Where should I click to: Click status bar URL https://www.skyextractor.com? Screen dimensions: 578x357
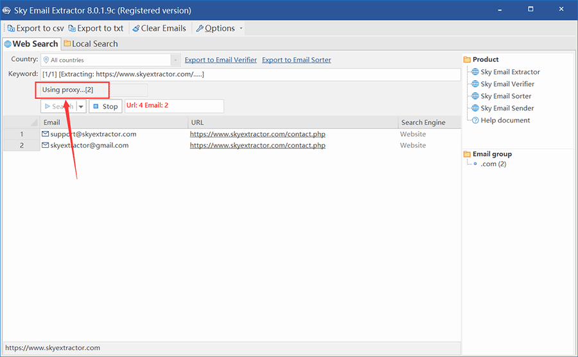coord(53,348)
